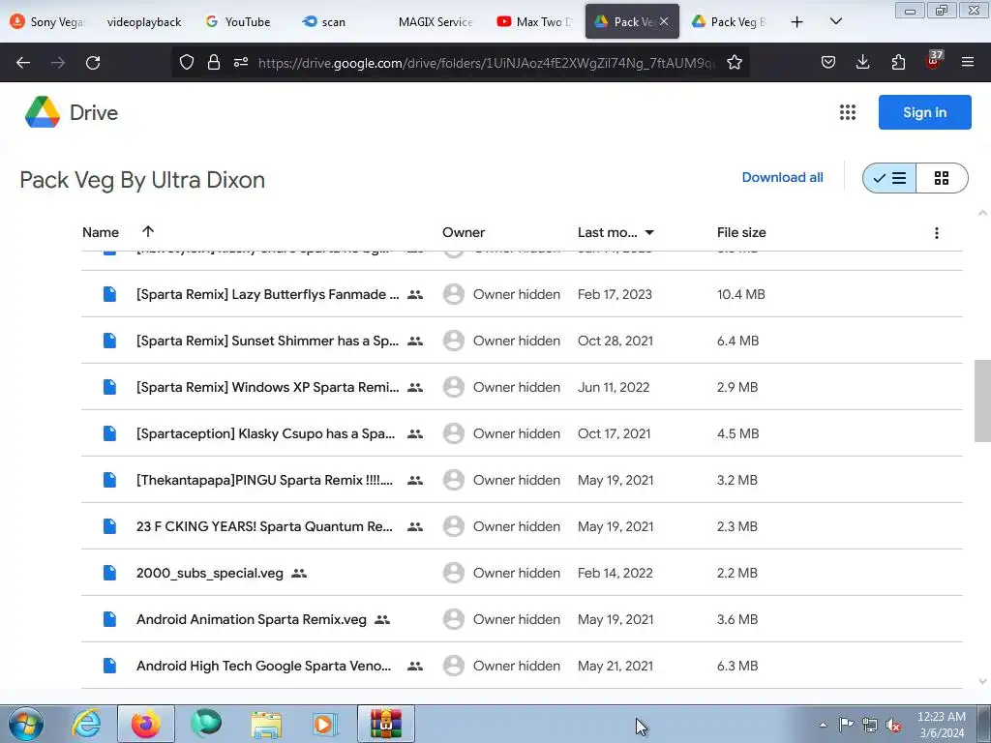Switch to the scan tab

323,21
